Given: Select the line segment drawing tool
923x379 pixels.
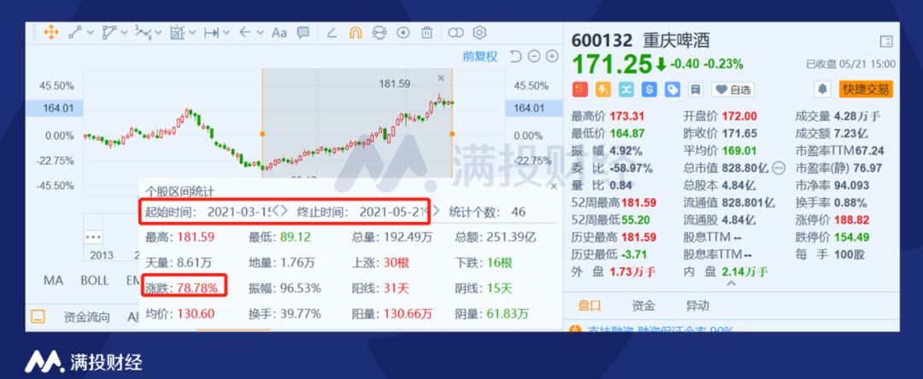Looking at the screenshot, I should click(74, 33).
